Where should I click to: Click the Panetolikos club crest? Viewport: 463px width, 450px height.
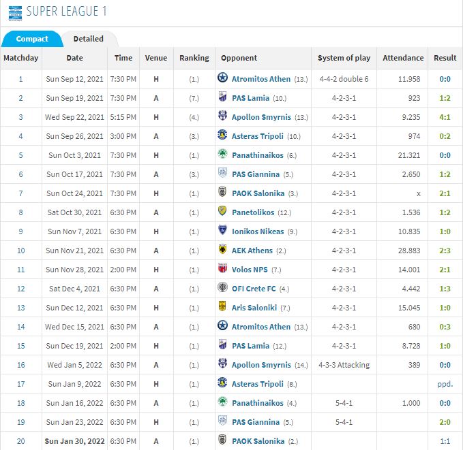coord(222,211)
